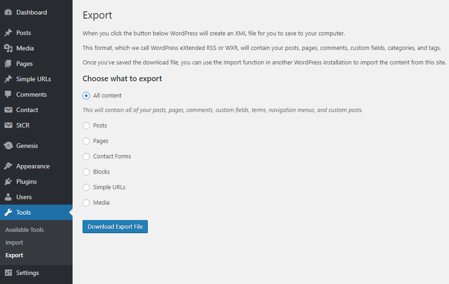Open the StCR sidebar menu label
449x284 pixels.
point(23,126)
